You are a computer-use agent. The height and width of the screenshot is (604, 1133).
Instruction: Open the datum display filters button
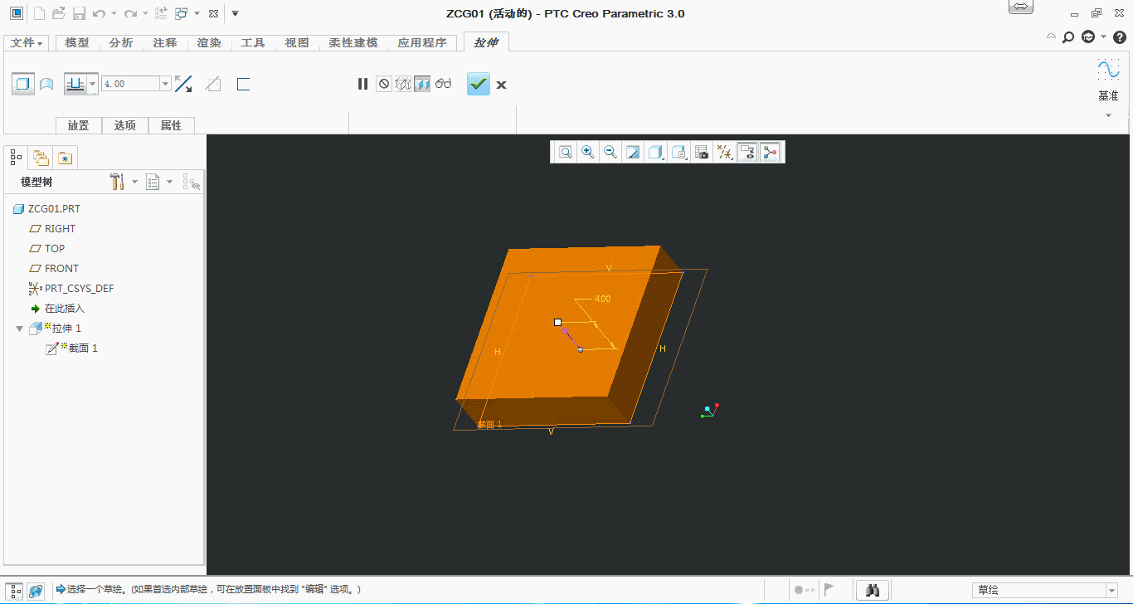(x=724, y=152)
